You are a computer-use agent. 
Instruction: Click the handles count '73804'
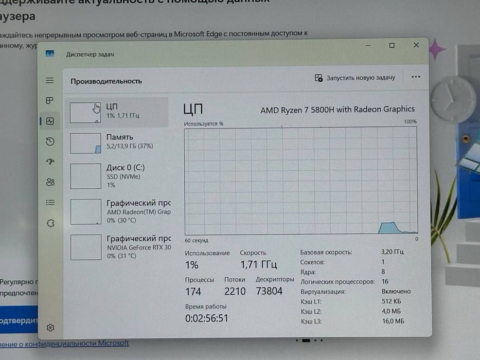[269, 291]
